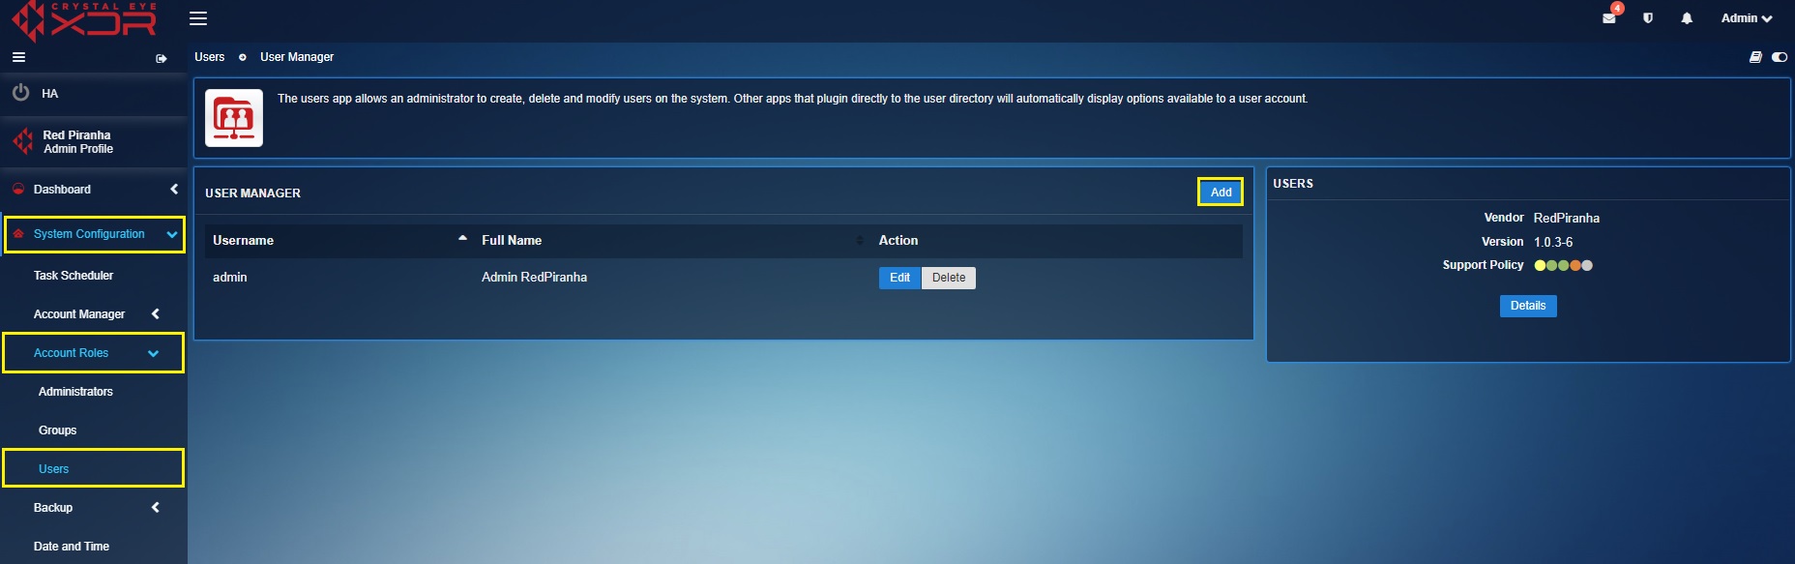Click the shield security icon
The width and height of the screenshot is (1795, 564).
pos(1648,18)
